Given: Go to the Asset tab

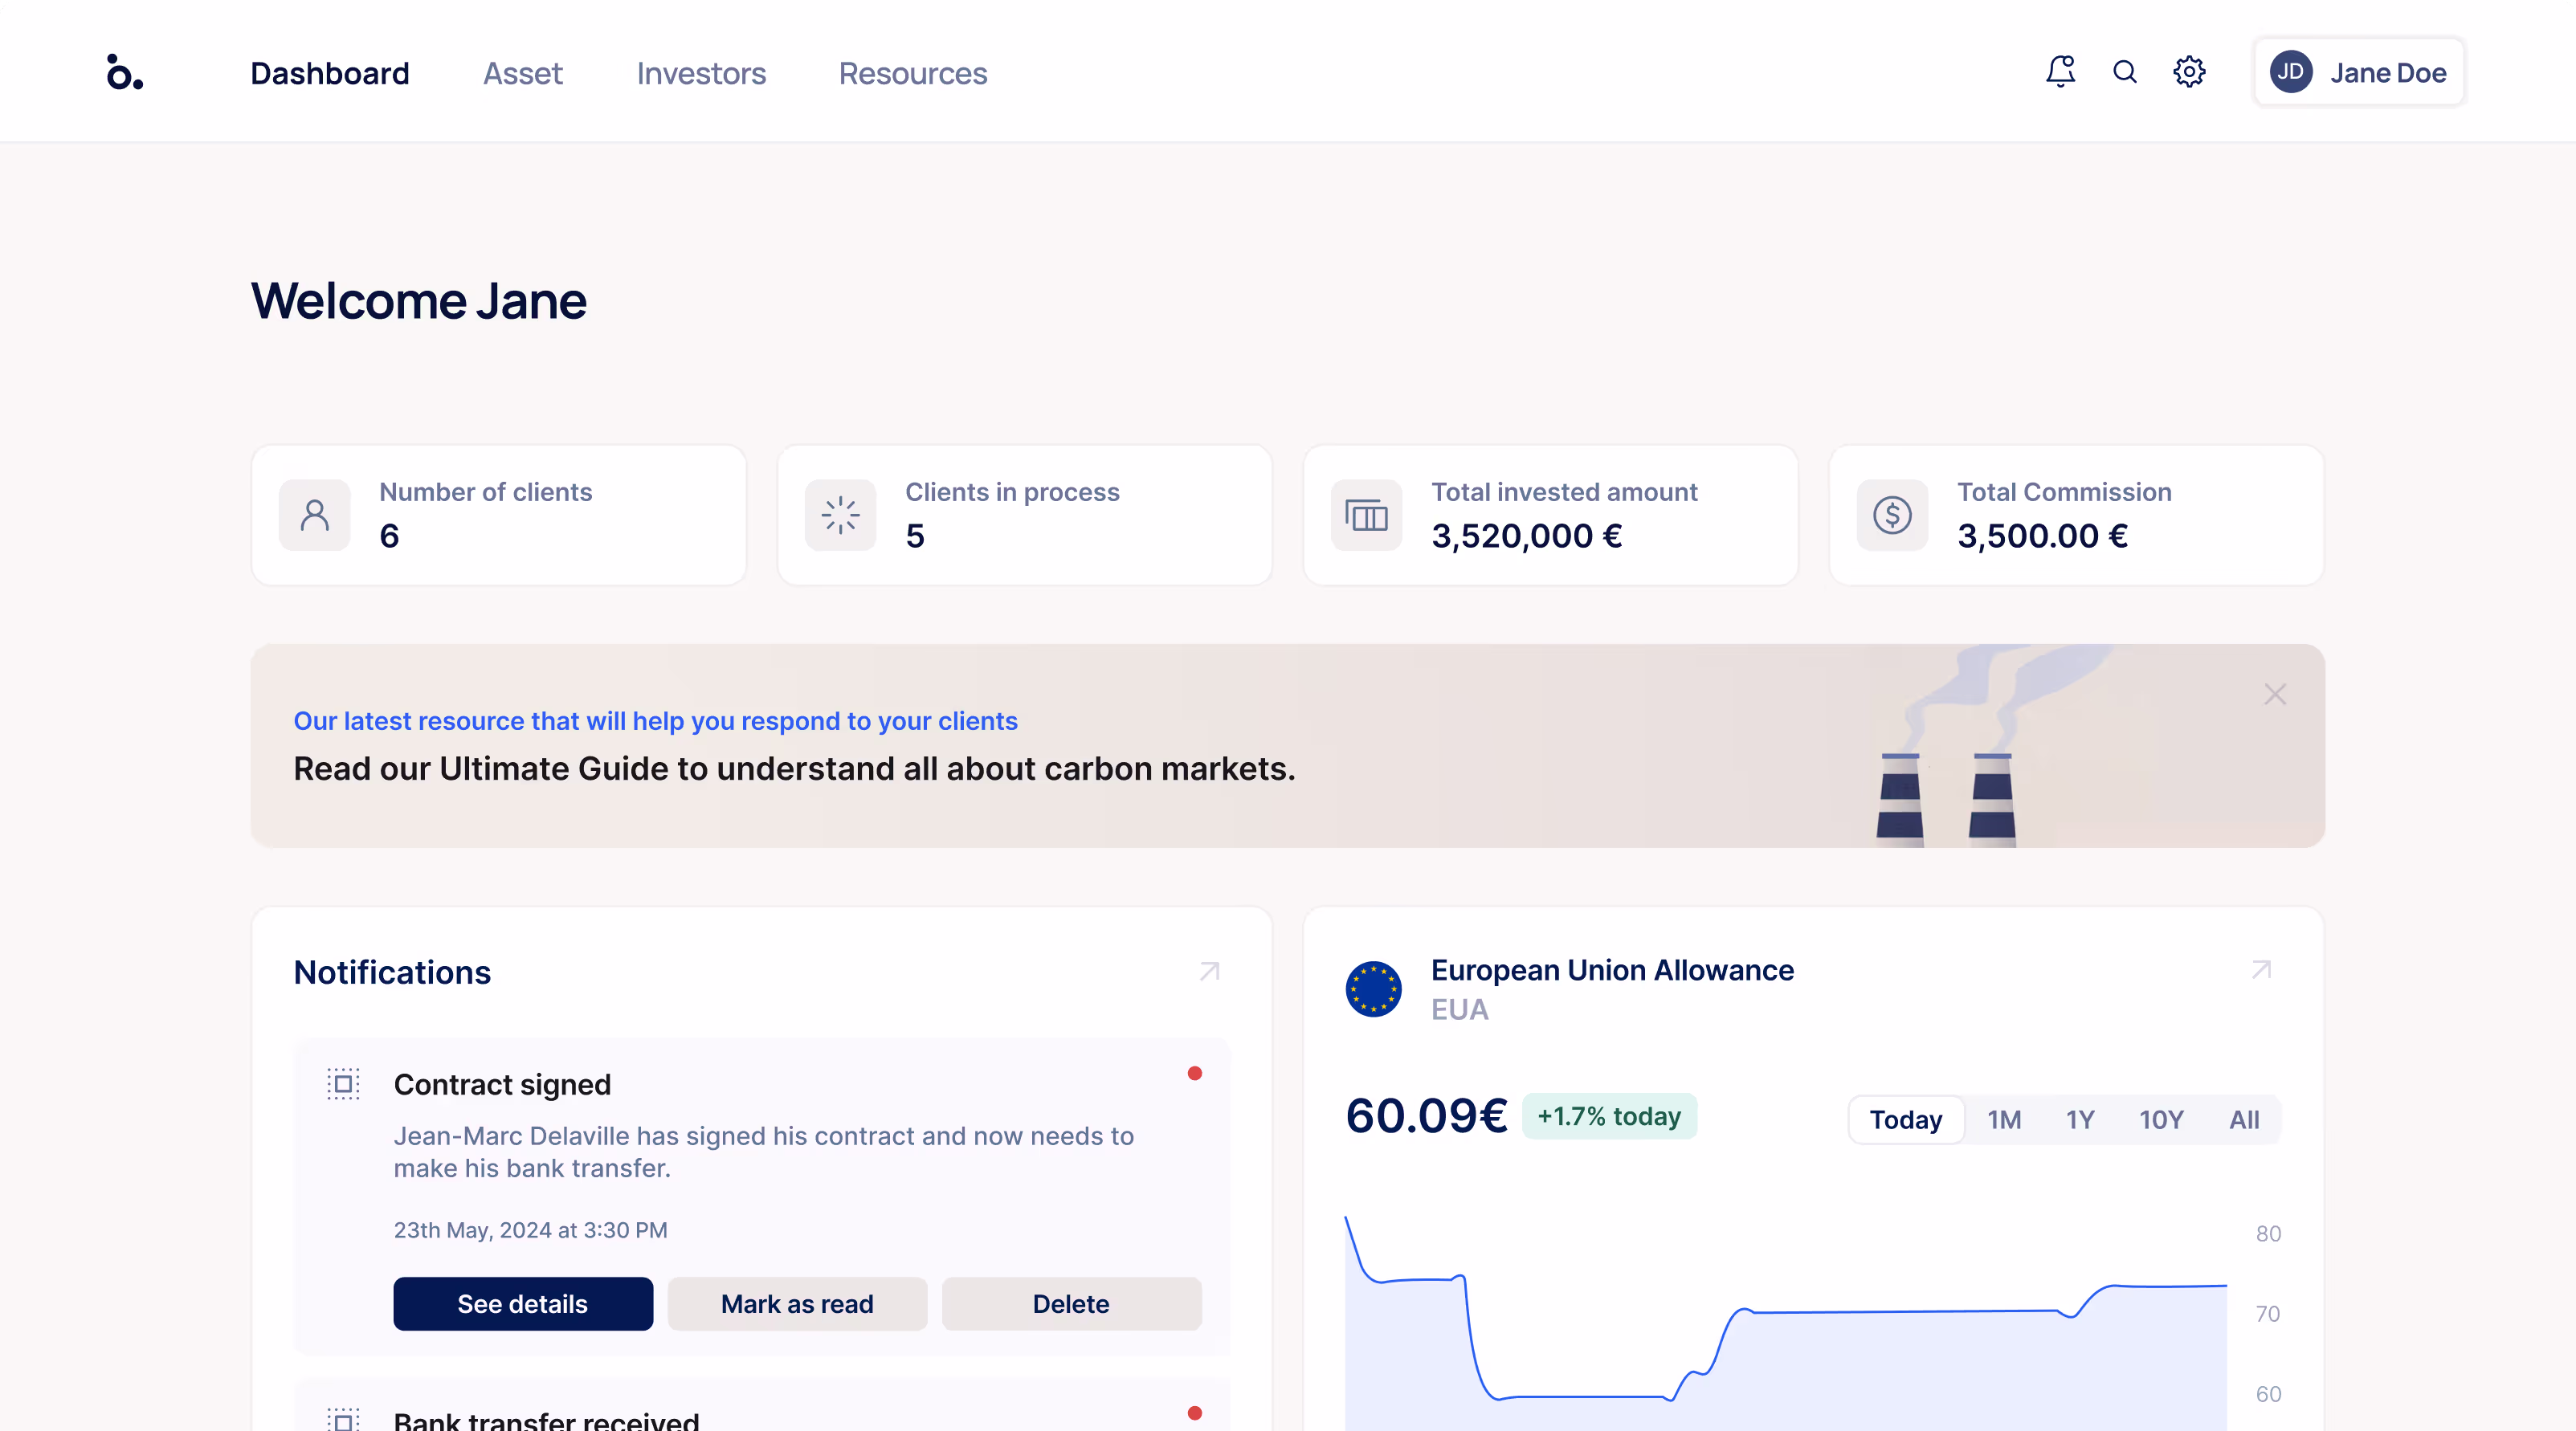Looking at the screenshot, I should pyautogui.click(x=523, y=73).
